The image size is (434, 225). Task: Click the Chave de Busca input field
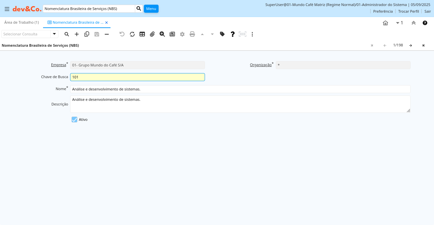click(137, 77)
